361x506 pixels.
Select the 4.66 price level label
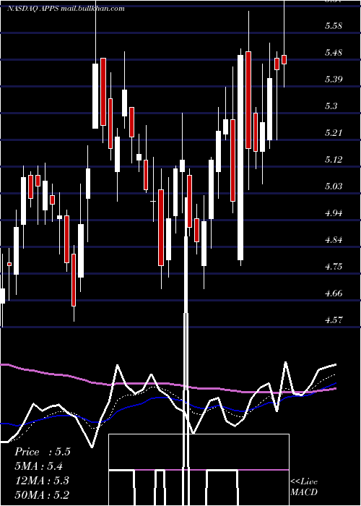click(x=334, y=293)
